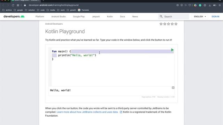Image resolution: width=223 pixels, height=125 pixels.
Task: Open the shield ad blocker icon
Action: coord(182,5)
